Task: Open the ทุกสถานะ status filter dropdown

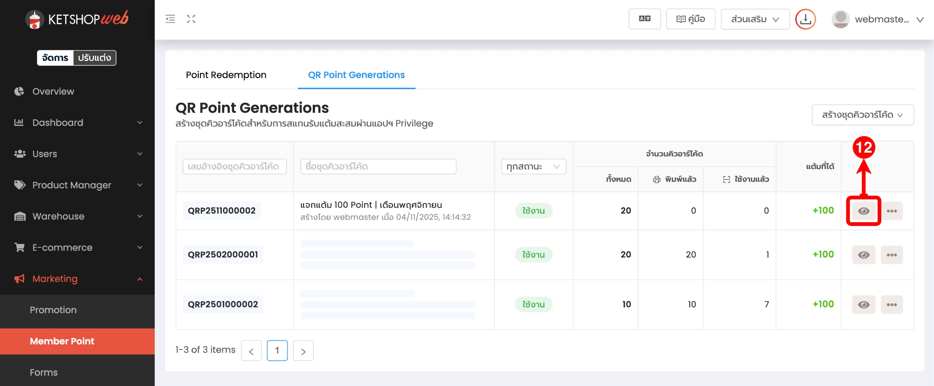Action: [533, 167]
